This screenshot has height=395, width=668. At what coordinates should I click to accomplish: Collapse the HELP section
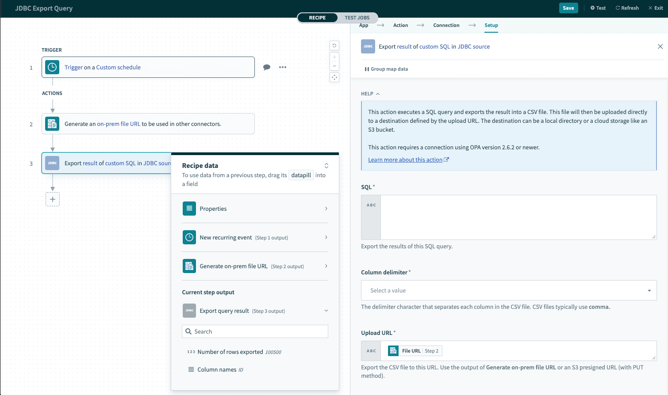pyautogui.click(x=370, y=94)
